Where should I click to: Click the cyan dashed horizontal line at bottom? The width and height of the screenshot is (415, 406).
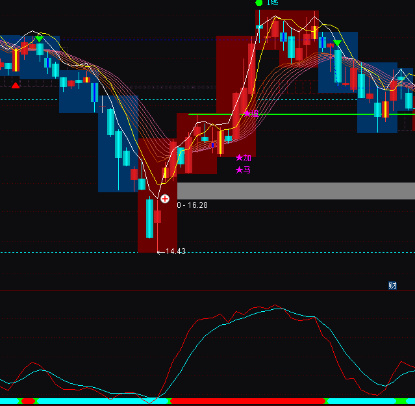pos(292,252)
